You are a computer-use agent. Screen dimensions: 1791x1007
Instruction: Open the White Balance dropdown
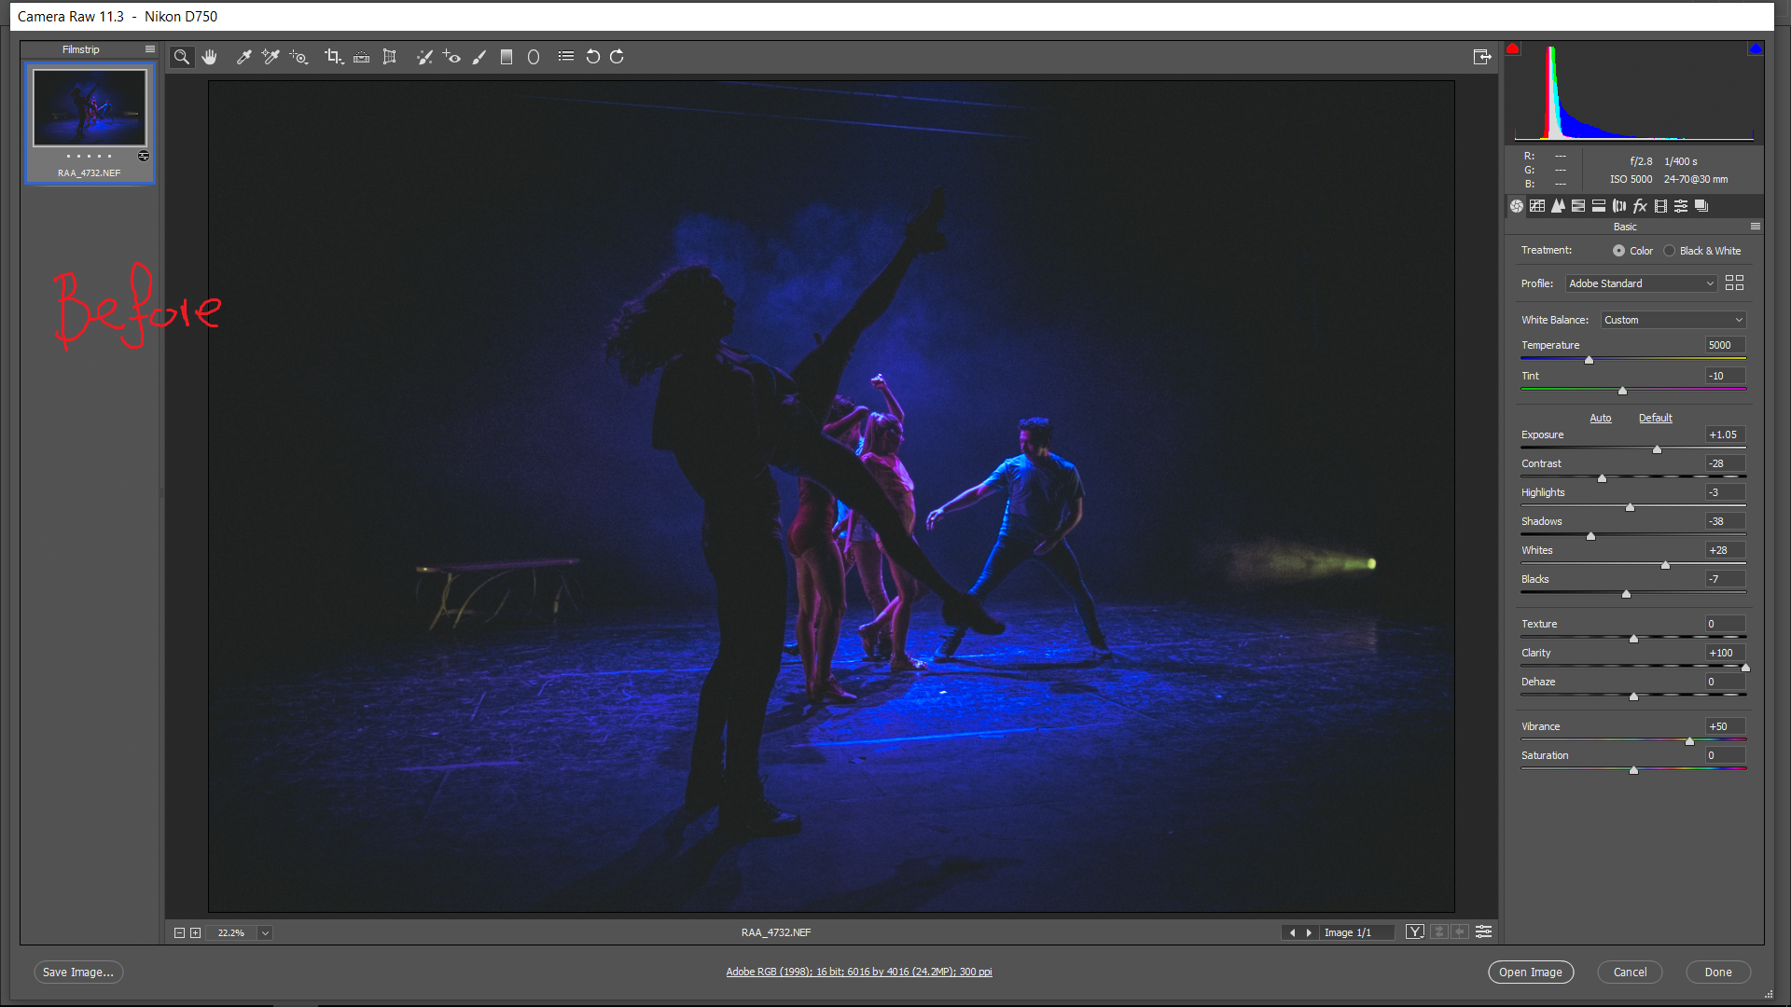(x=1673, y=320)
